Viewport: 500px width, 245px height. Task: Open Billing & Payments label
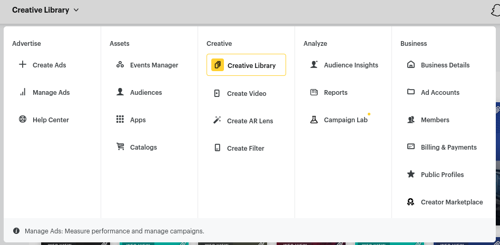coord(449,148)
